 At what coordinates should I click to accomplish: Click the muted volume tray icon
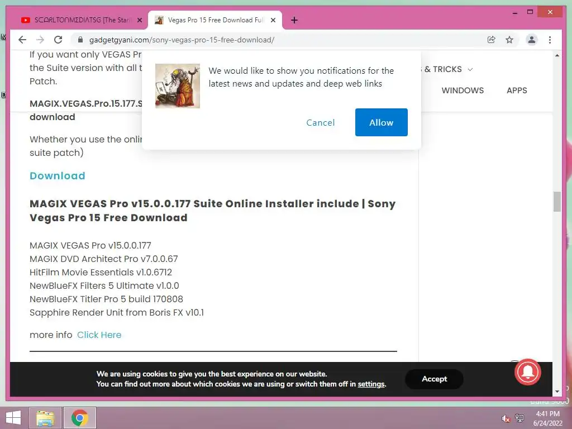506,418
